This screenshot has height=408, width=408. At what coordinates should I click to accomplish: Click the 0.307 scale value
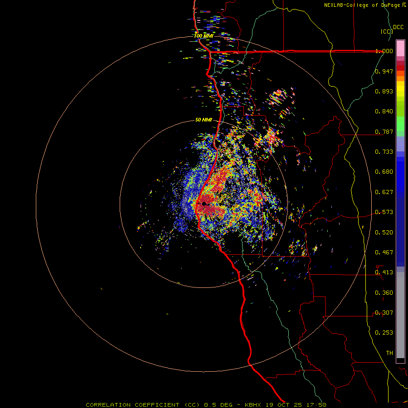click(x=384, y=313)
